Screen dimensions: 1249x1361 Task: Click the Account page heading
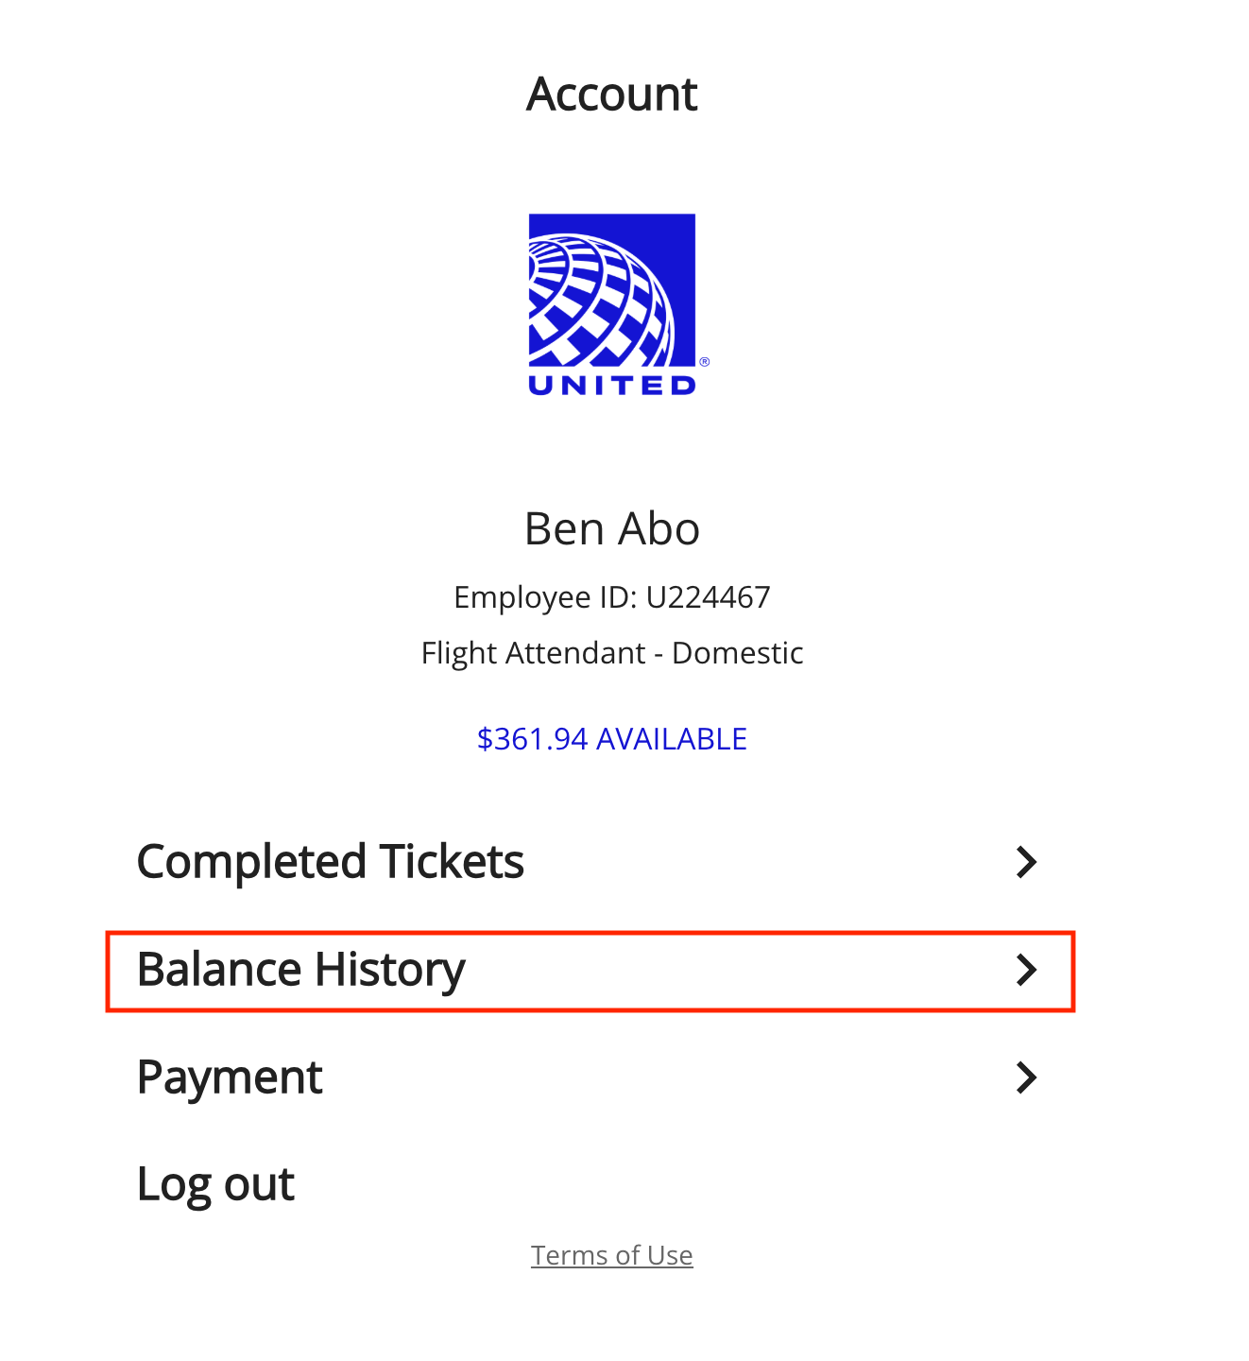click(x=612, y=95)
